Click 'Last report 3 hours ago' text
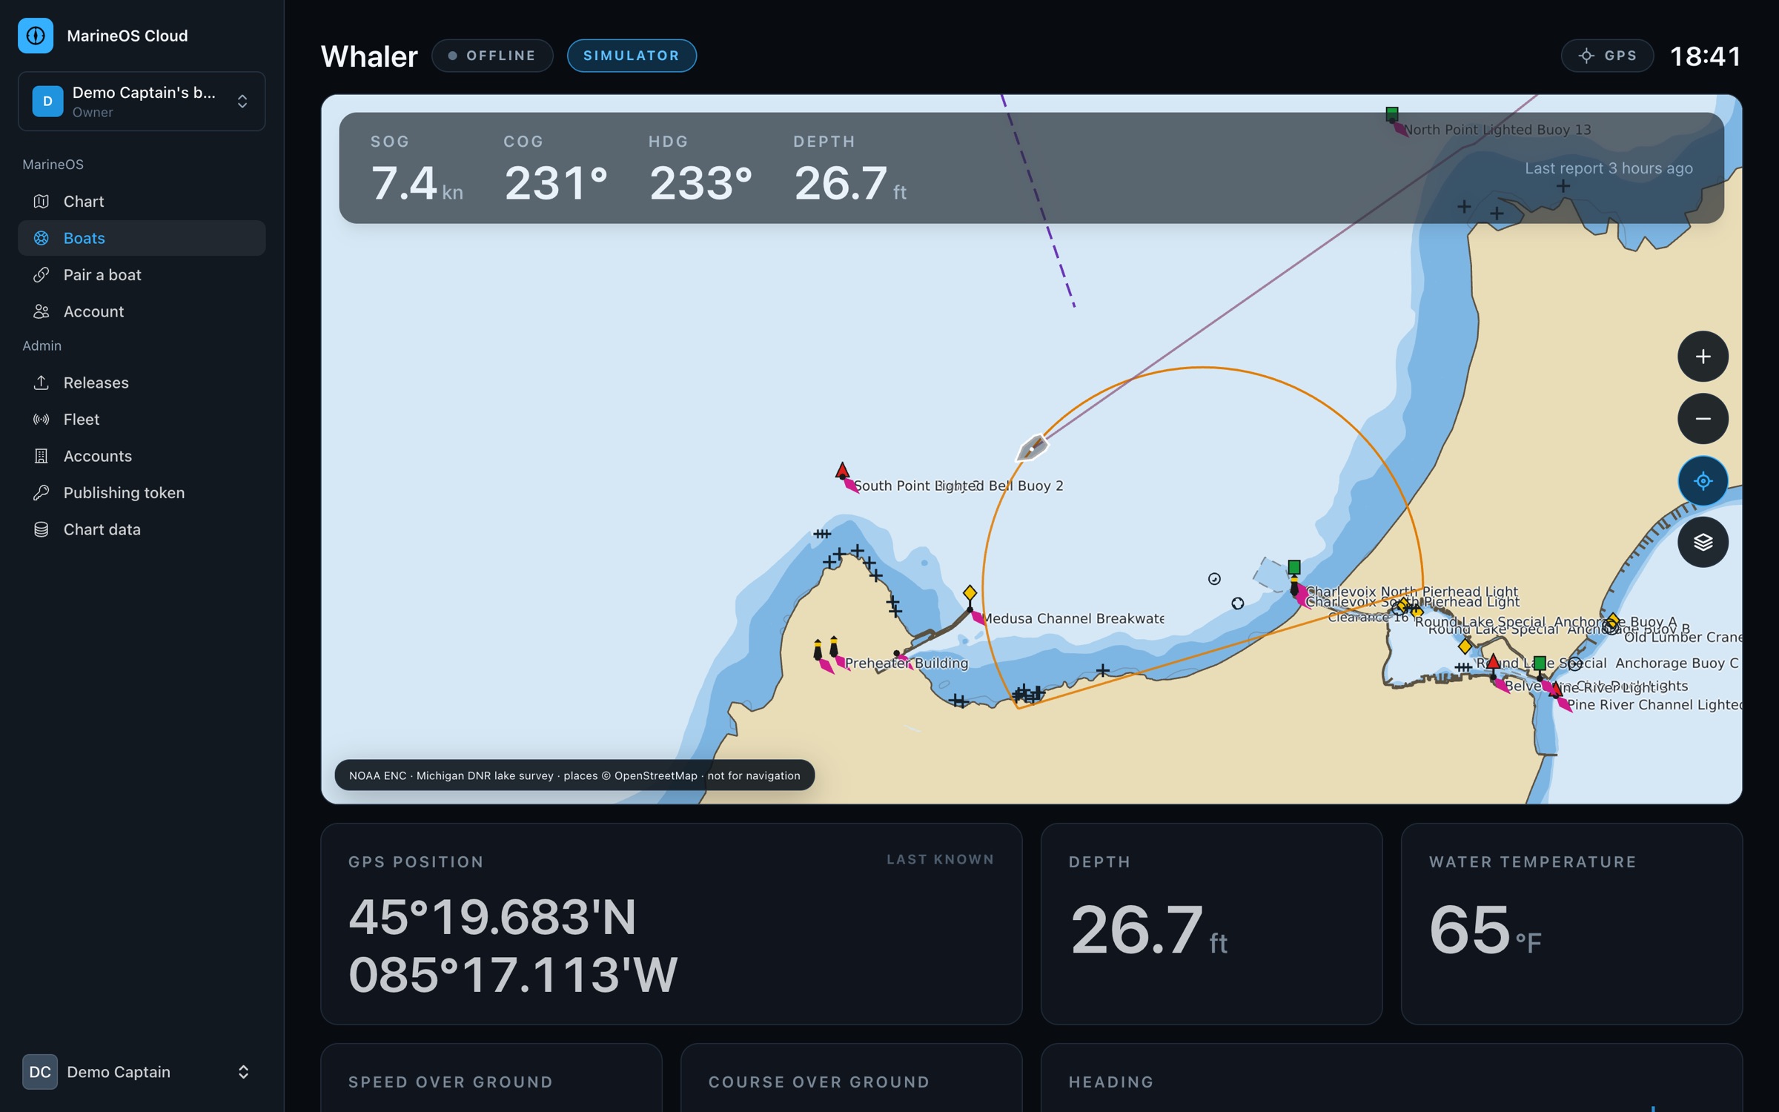This screenshot has width=1779, height=1112. [1609, 168]
